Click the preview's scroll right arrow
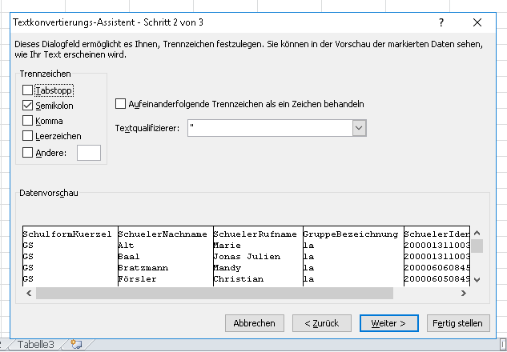The image size is (507, 352). click(463, 293)
